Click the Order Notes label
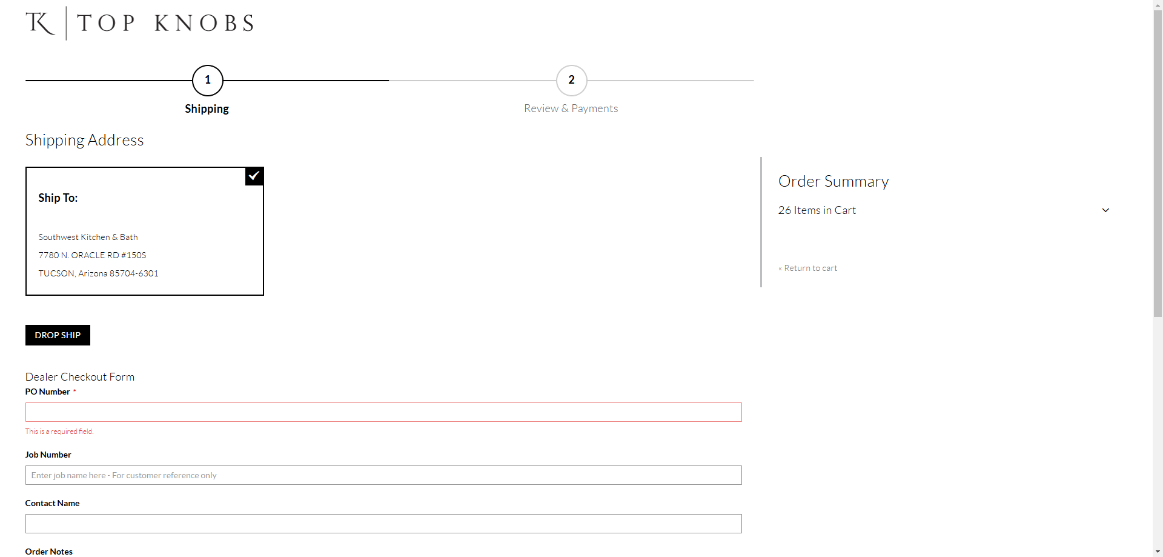 [x=49, y=552]
